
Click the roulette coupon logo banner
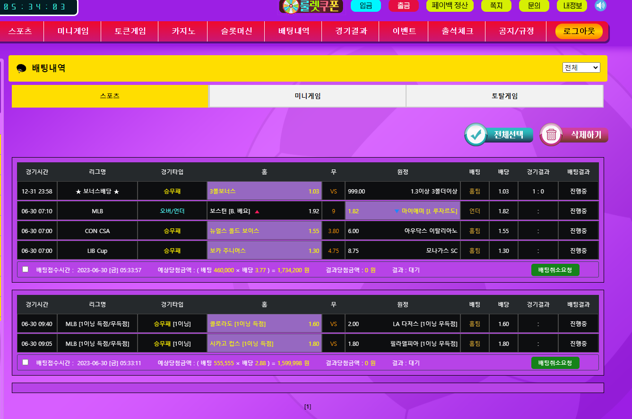pos(311,6)
